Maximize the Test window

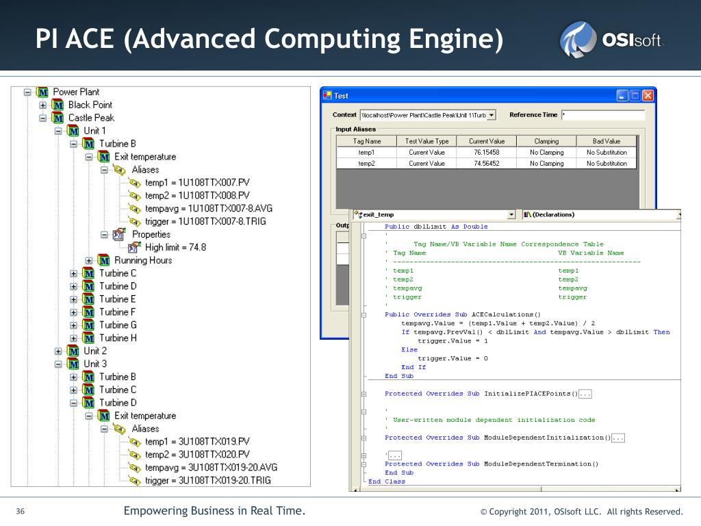635,96
